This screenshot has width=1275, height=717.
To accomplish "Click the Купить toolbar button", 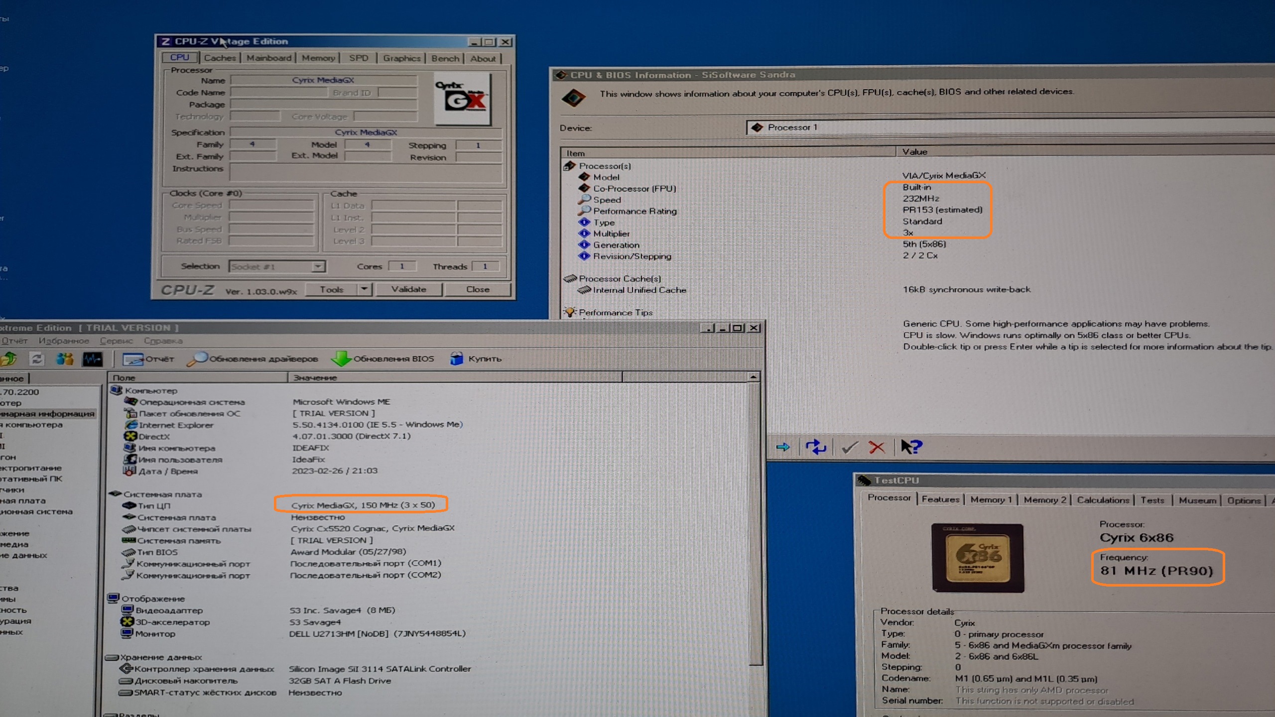I will [x=476, y=358].
